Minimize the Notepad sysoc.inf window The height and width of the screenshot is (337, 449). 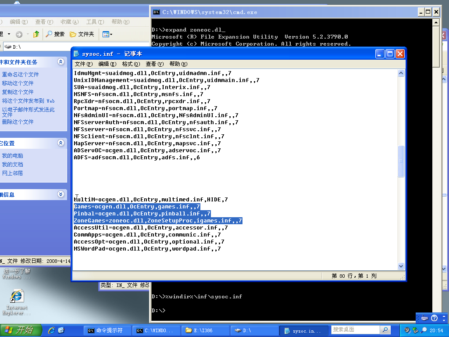(380, 54)
